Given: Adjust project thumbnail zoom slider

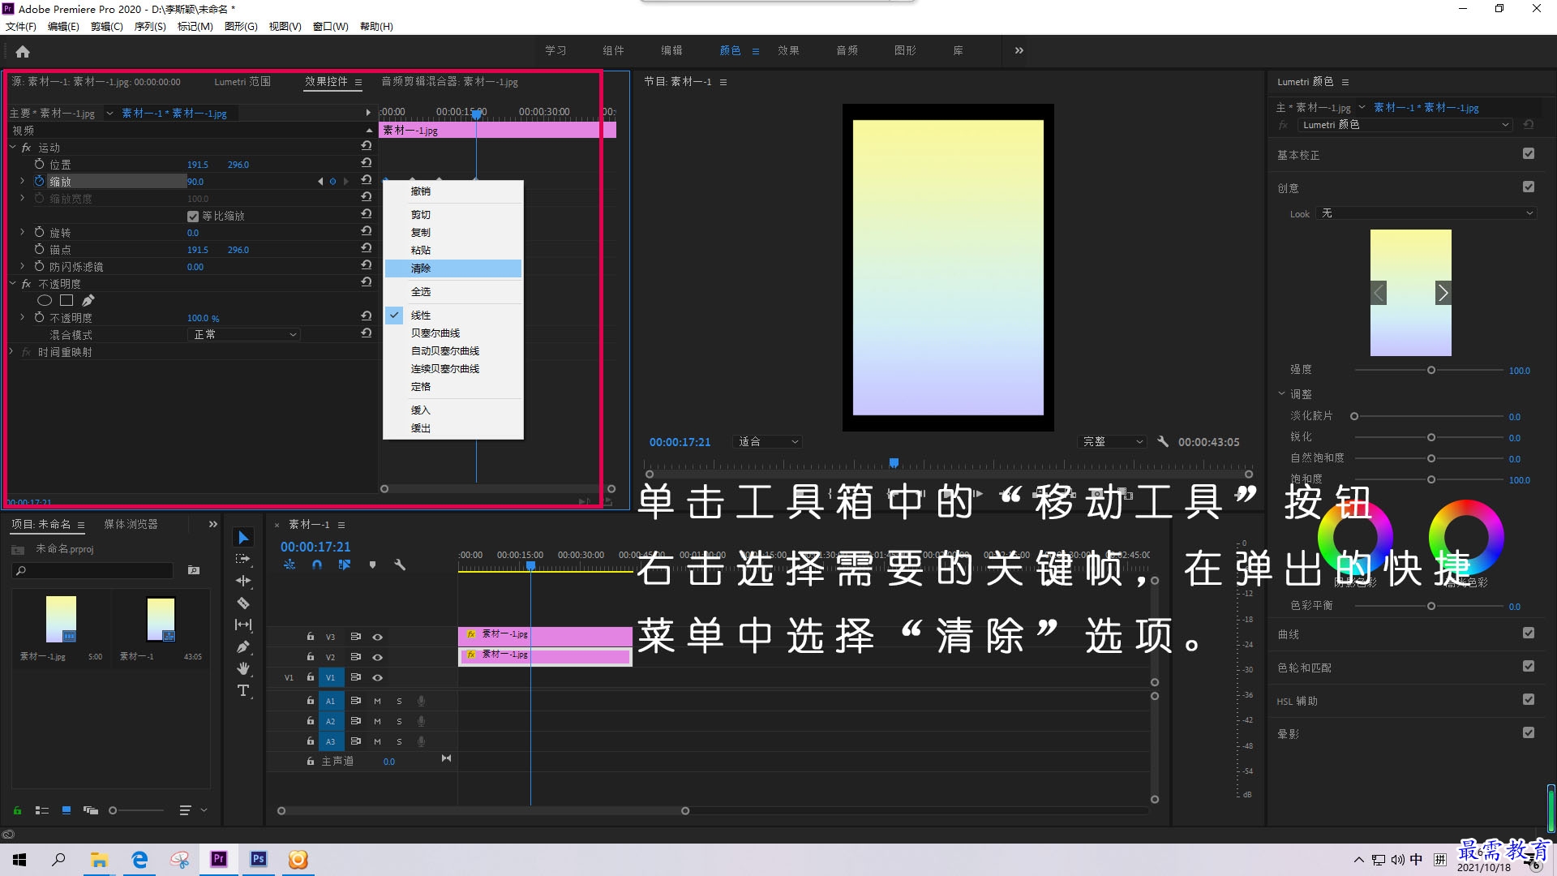Looking at the screenshot, I should pos(113,810).
